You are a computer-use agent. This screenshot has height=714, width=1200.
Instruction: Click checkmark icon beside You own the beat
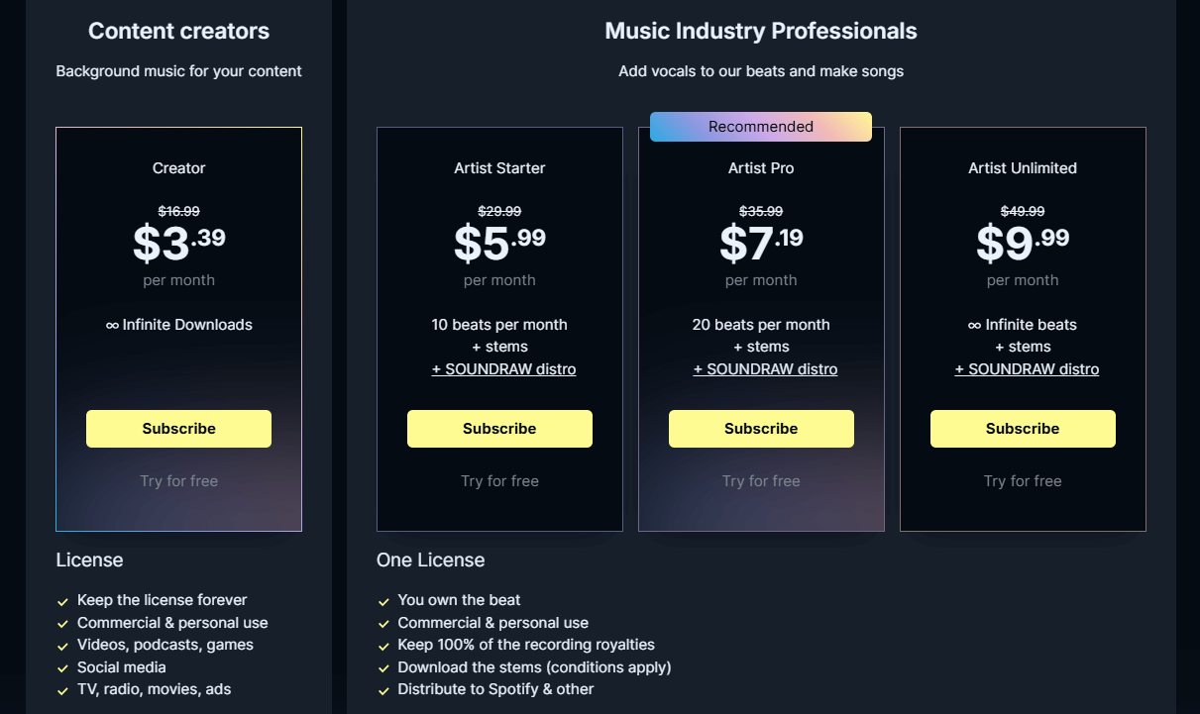coord(383,601)
